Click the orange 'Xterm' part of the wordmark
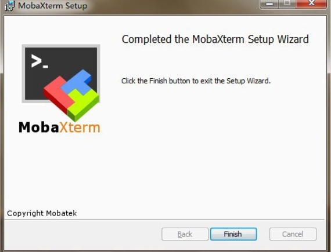 [x=80, y=127]
